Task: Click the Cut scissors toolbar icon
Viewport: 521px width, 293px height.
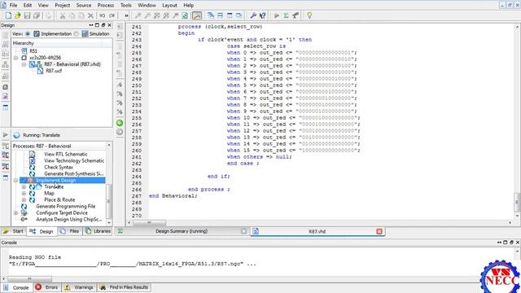Action: tap(62, 15)
